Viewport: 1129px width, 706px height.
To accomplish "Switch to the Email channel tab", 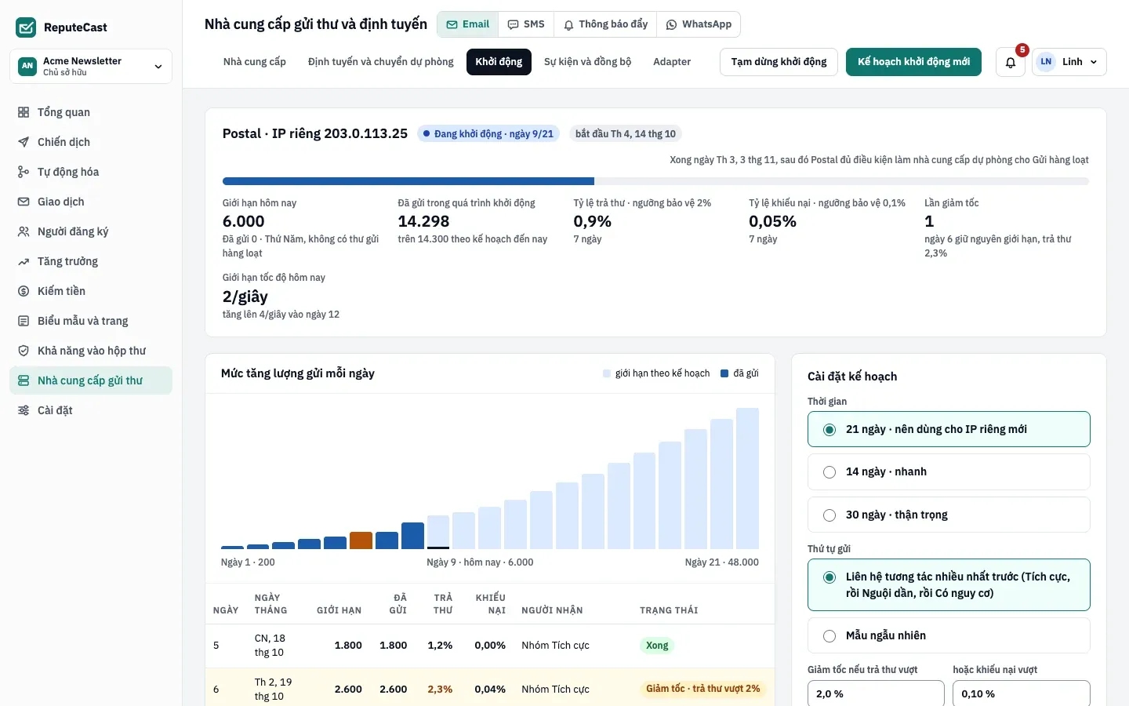I will point(468,24).
